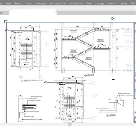Screen dimensions: 136x126
Task: Click the MEZZANINE FLOOR STAIR LAYOUT view title
Action: click(33, 80)
